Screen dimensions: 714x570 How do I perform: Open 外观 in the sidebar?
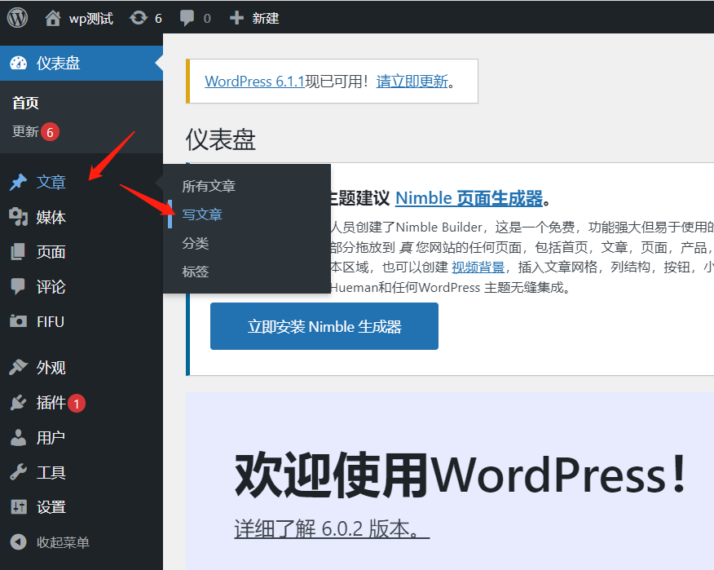pyautogui.click(x=51, y=368)
